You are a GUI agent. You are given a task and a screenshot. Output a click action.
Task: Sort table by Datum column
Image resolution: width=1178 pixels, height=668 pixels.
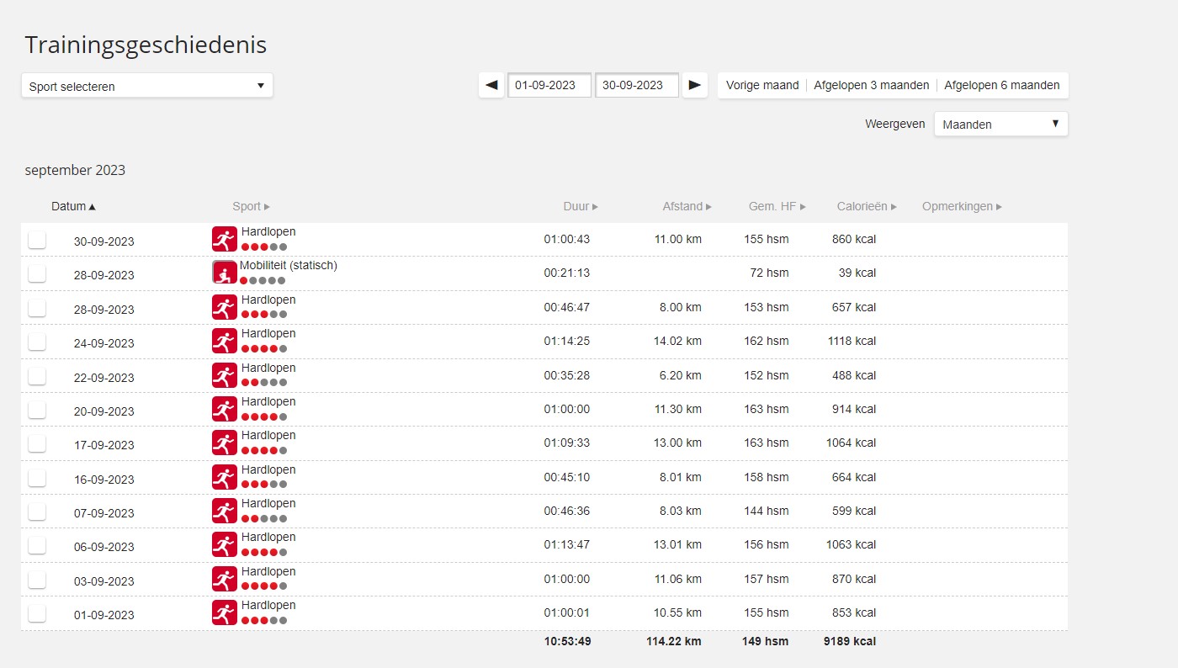(73, 206)
